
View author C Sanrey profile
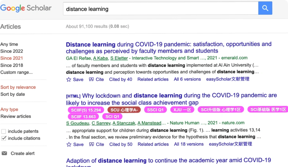coord(101,123)
